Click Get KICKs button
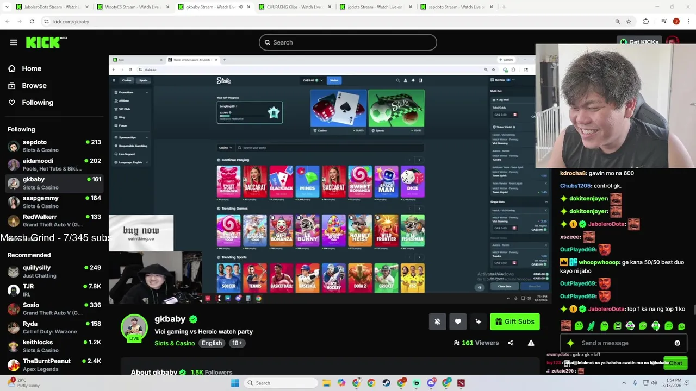The image size is (696, 391). click(x=639, y=42)
